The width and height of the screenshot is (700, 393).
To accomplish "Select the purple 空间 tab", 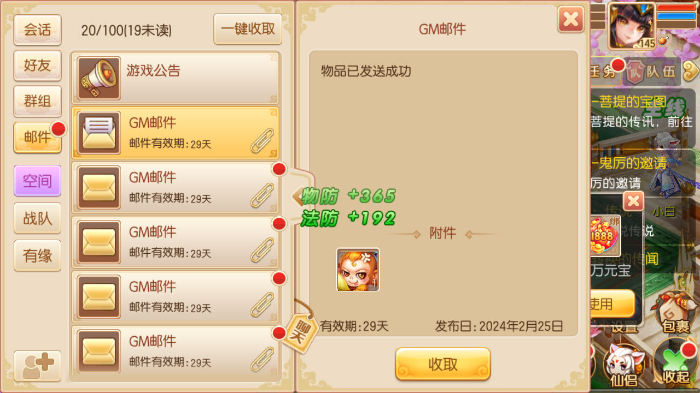I will coord(37,181).
